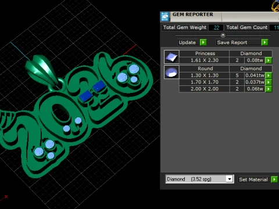This screenshot has width=279, height=209.
Task: Select the Total Gem Count value field
Action: 275,27
